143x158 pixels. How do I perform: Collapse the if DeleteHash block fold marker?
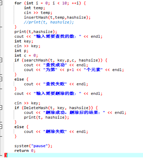tap(1, 108)
